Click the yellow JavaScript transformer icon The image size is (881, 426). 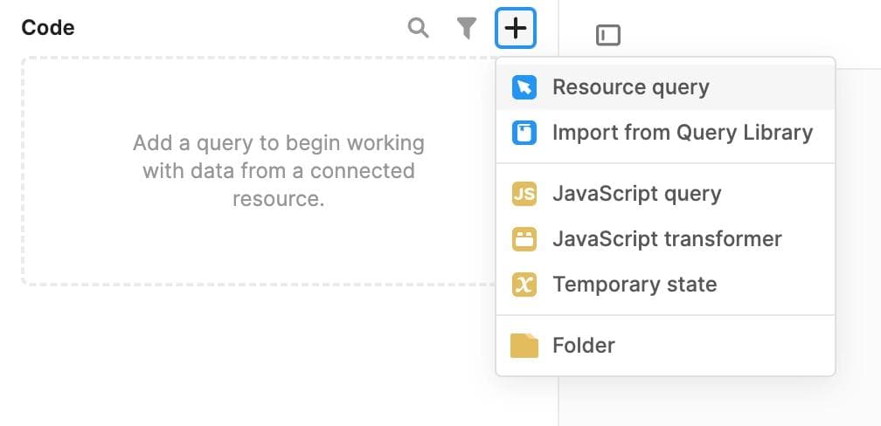[x=524, y=239]
